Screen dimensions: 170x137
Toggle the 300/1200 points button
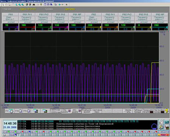(56, 111)
